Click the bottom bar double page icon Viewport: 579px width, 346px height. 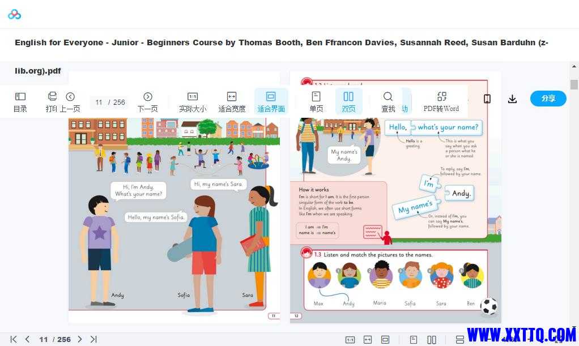(x=432, y=340)
